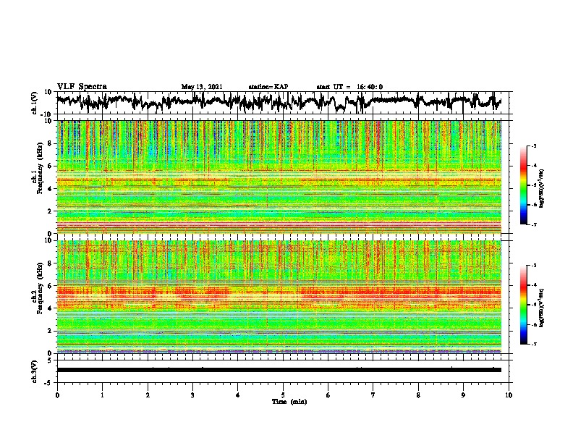573x443 pixels.
Task: Click the 'ch.1(V)' waveform axis label
Action: tap(35, 103)
